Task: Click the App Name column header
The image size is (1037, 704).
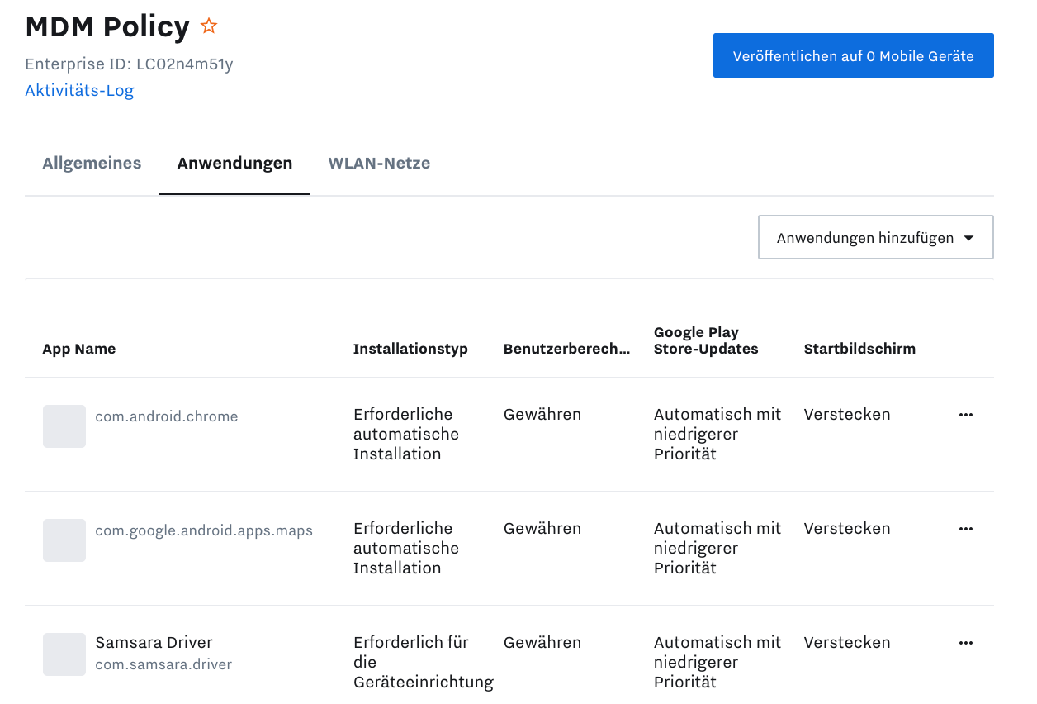Action: pyautogui.click(x=79, y=349)
